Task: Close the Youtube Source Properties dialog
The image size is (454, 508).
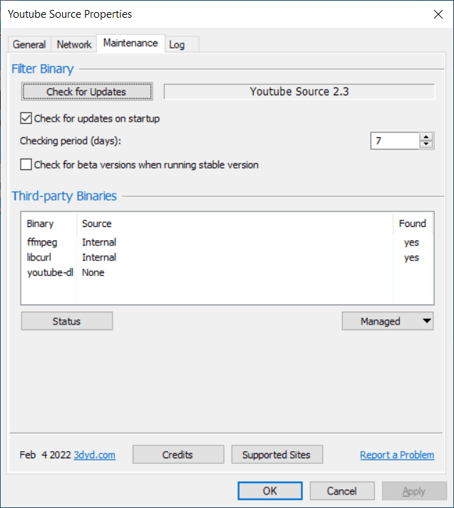Action: [438, 14]
